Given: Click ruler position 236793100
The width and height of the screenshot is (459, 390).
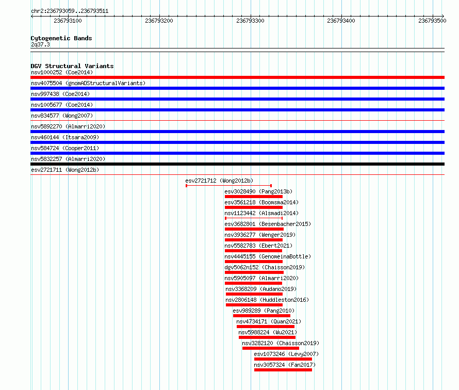Looking at the screenshot, I should pyautogui.click(x=68, y=21).
